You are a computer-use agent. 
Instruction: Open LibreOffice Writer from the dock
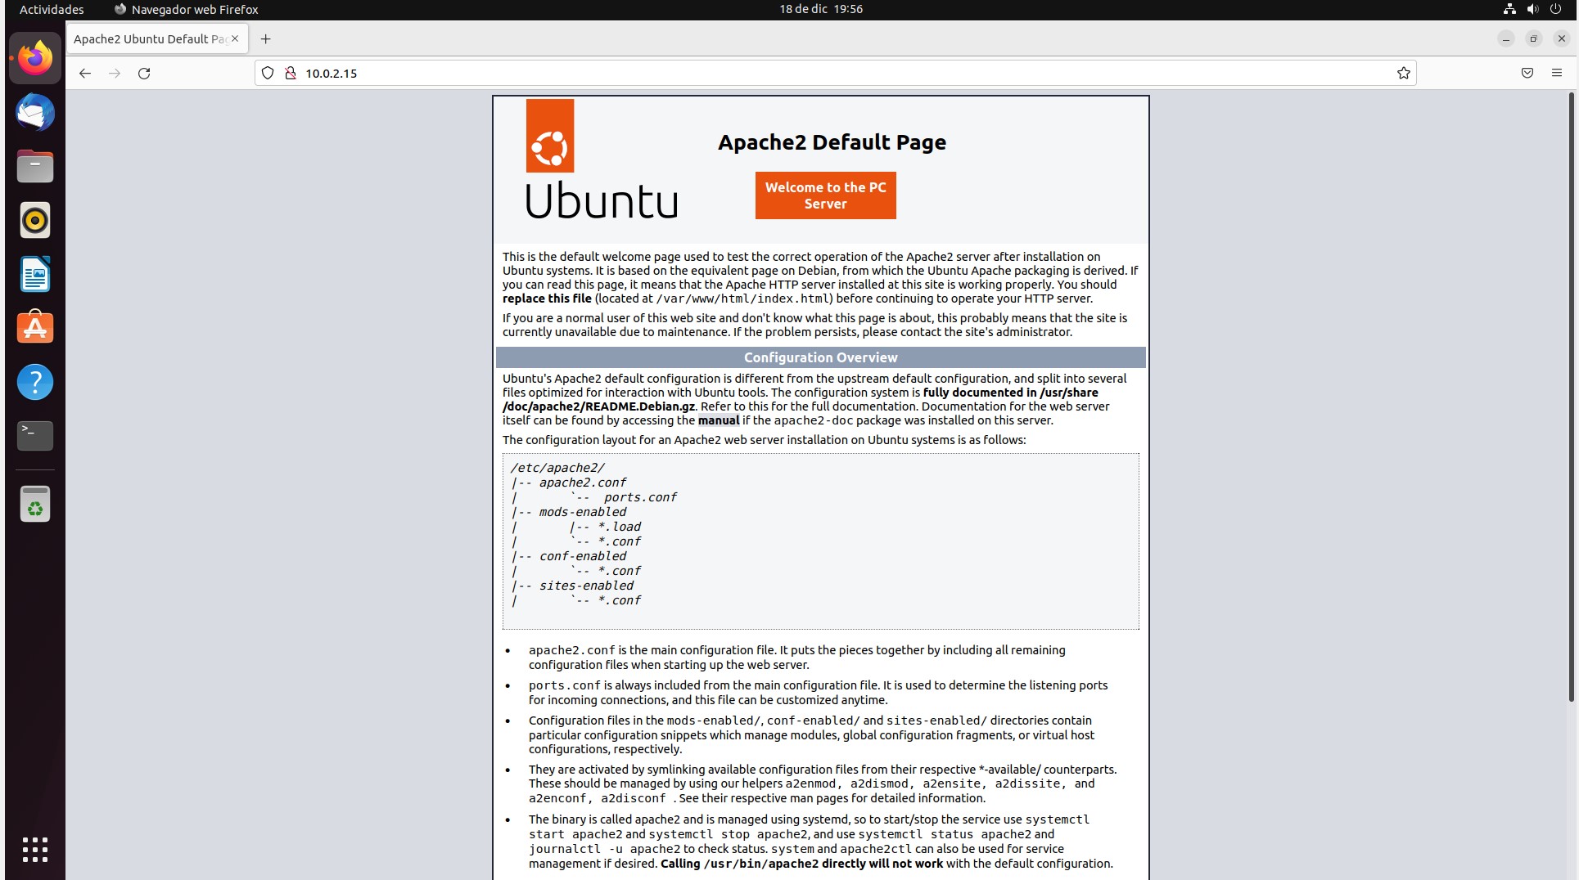pyautogui.click(x=34, y=274)
